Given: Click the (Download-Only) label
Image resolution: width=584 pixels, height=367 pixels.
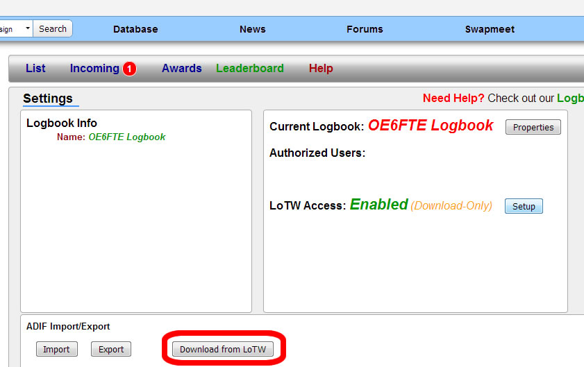Looking at the screenshot, I should point(451,206).
